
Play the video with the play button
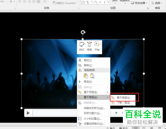point(28,113)
